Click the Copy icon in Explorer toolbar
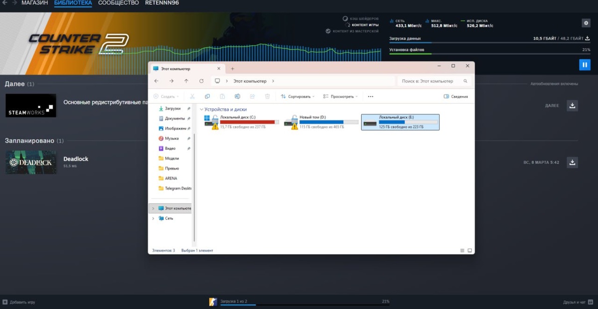 click(207, 97)
